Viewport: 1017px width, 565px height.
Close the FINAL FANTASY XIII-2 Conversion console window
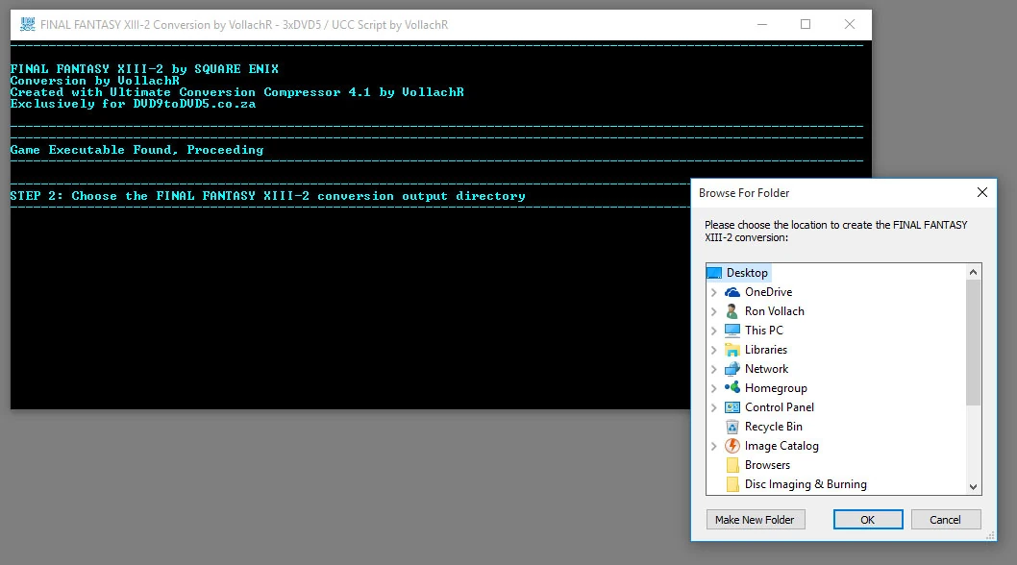click(850, 25)
